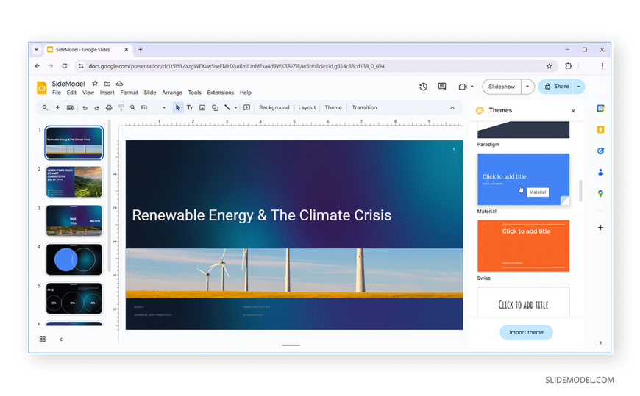Click the add comment toolbar icon

tap(247, 108)
